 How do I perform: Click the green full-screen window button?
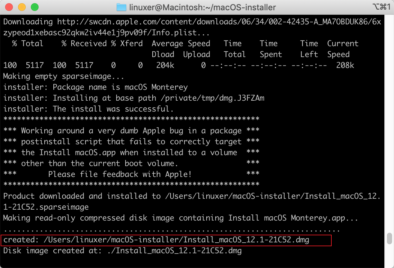pos(34,7)
